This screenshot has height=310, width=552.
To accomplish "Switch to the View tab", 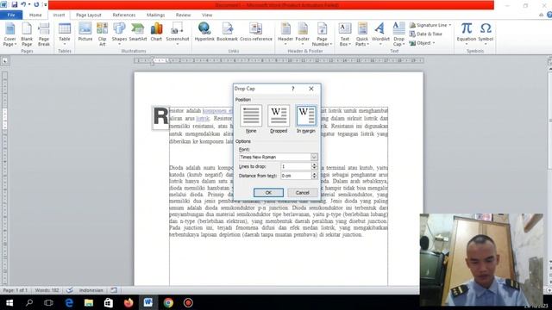I will 207,15.
